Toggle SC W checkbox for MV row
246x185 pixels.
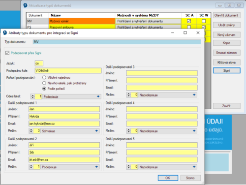pos(204,21)
